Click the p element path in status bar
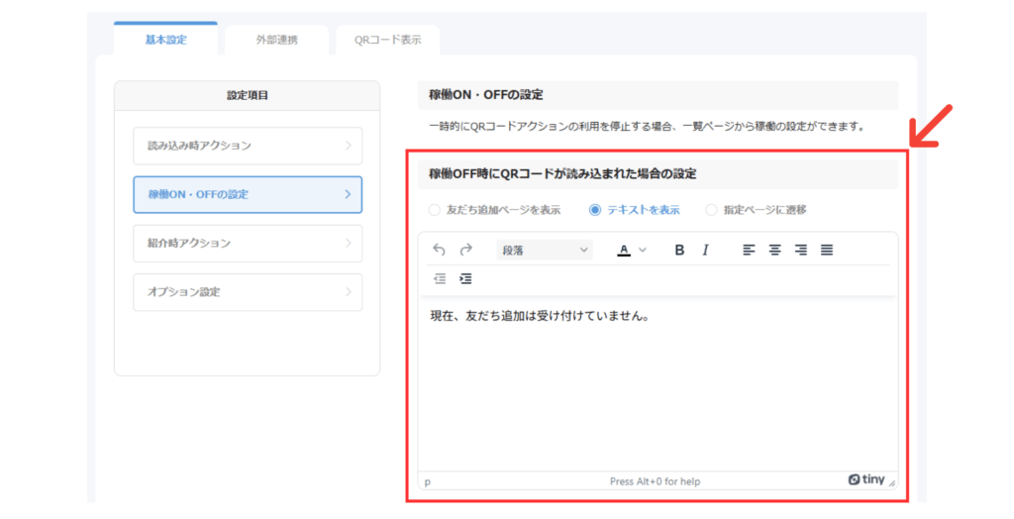The width and height of the screenshot is (1014, 519). click(x=428, y=482)
